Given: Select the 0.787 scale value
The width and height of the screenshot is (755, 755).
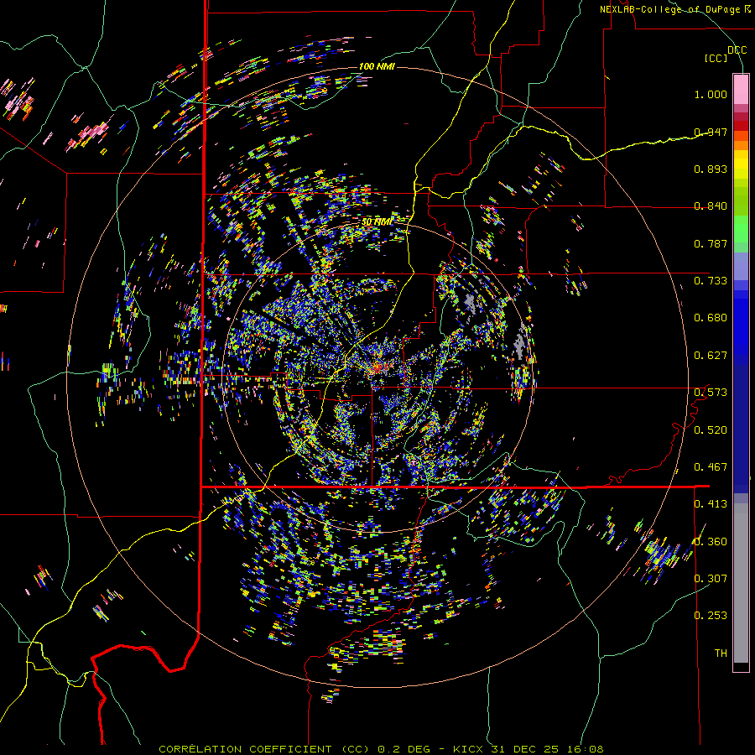Looking at the screenshot, I should (x=711, y=243).
